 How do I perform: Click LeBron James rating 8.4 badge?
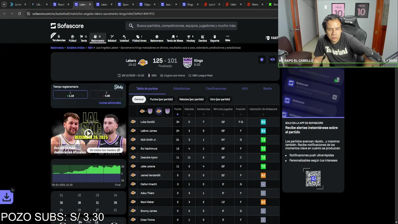click(263, 131)
